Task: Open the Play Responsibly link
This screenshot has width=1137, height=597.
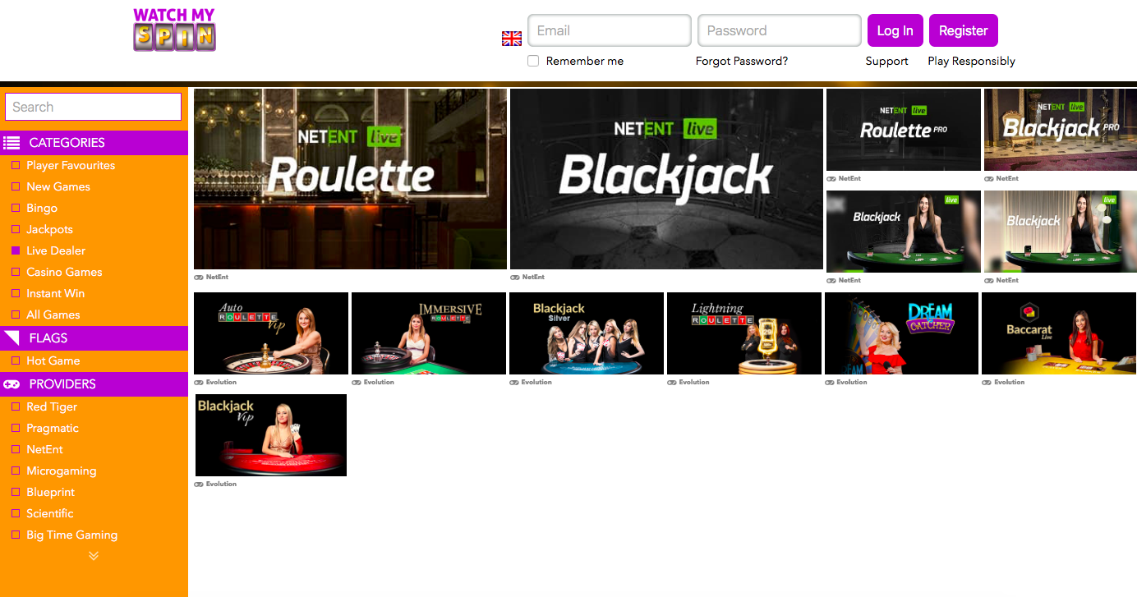Action: [971, 61]
